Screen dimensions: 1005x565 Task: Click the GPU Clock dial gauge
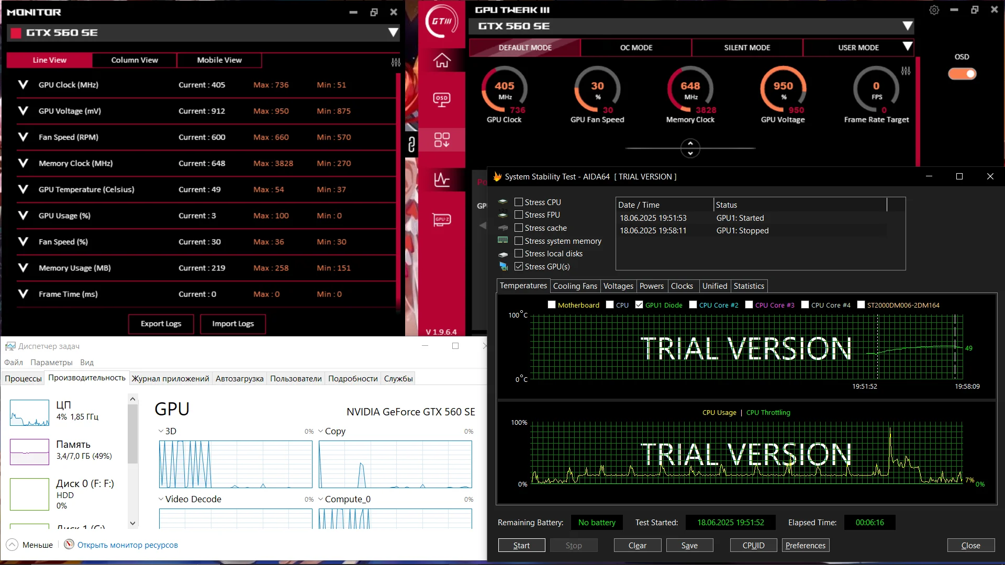coord(504,89)
